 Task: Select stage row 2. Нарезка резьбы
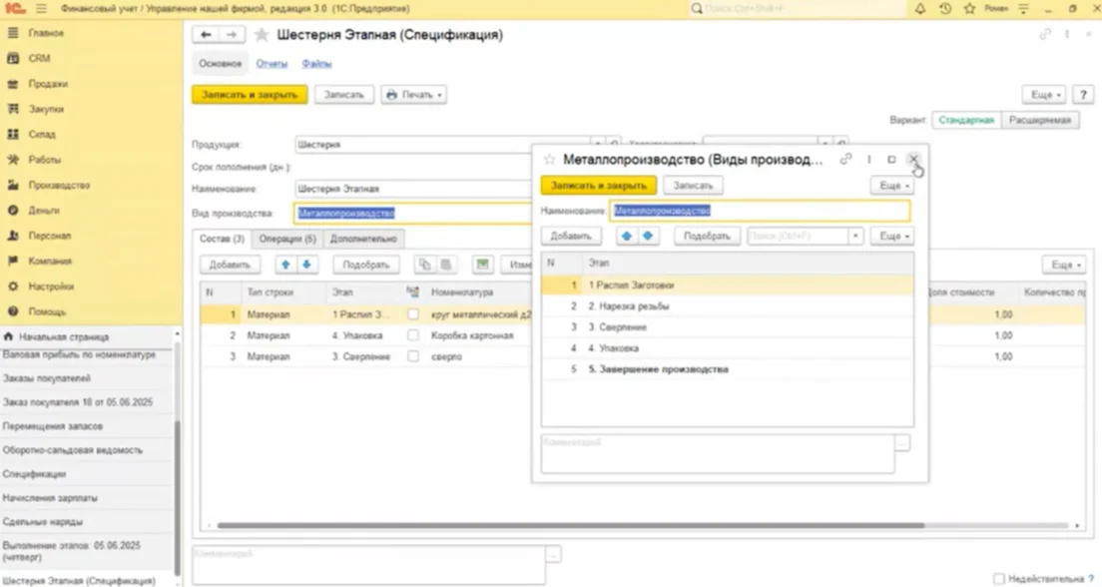tap(728, 306)
